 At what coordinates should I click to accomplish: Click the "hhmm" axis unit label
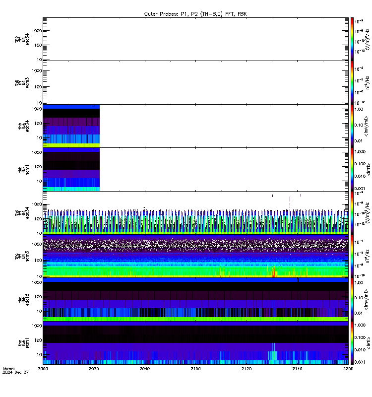[9, 369]
